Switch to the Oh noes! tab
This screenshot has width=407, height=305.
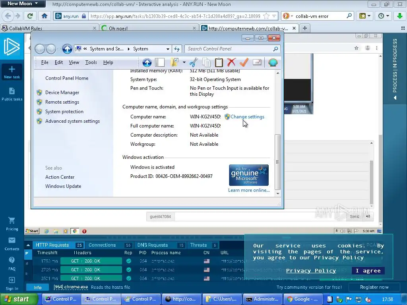point(149,28)
